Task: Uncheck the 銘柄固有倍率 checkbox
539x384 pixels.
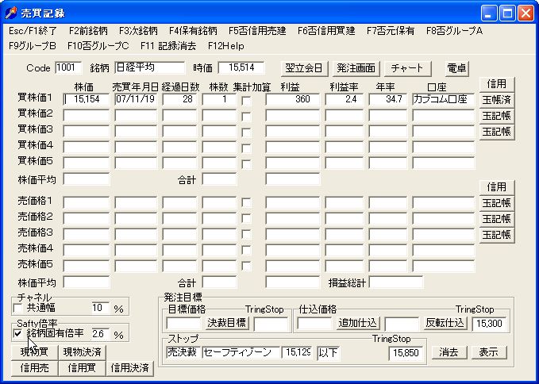Action: [x=19, y=334]
